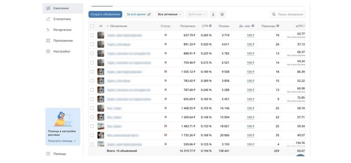Screen dimensions: 351x163
Task: Check the ad row with 1 555.12 ₽ spent
Action: point(92,72)
